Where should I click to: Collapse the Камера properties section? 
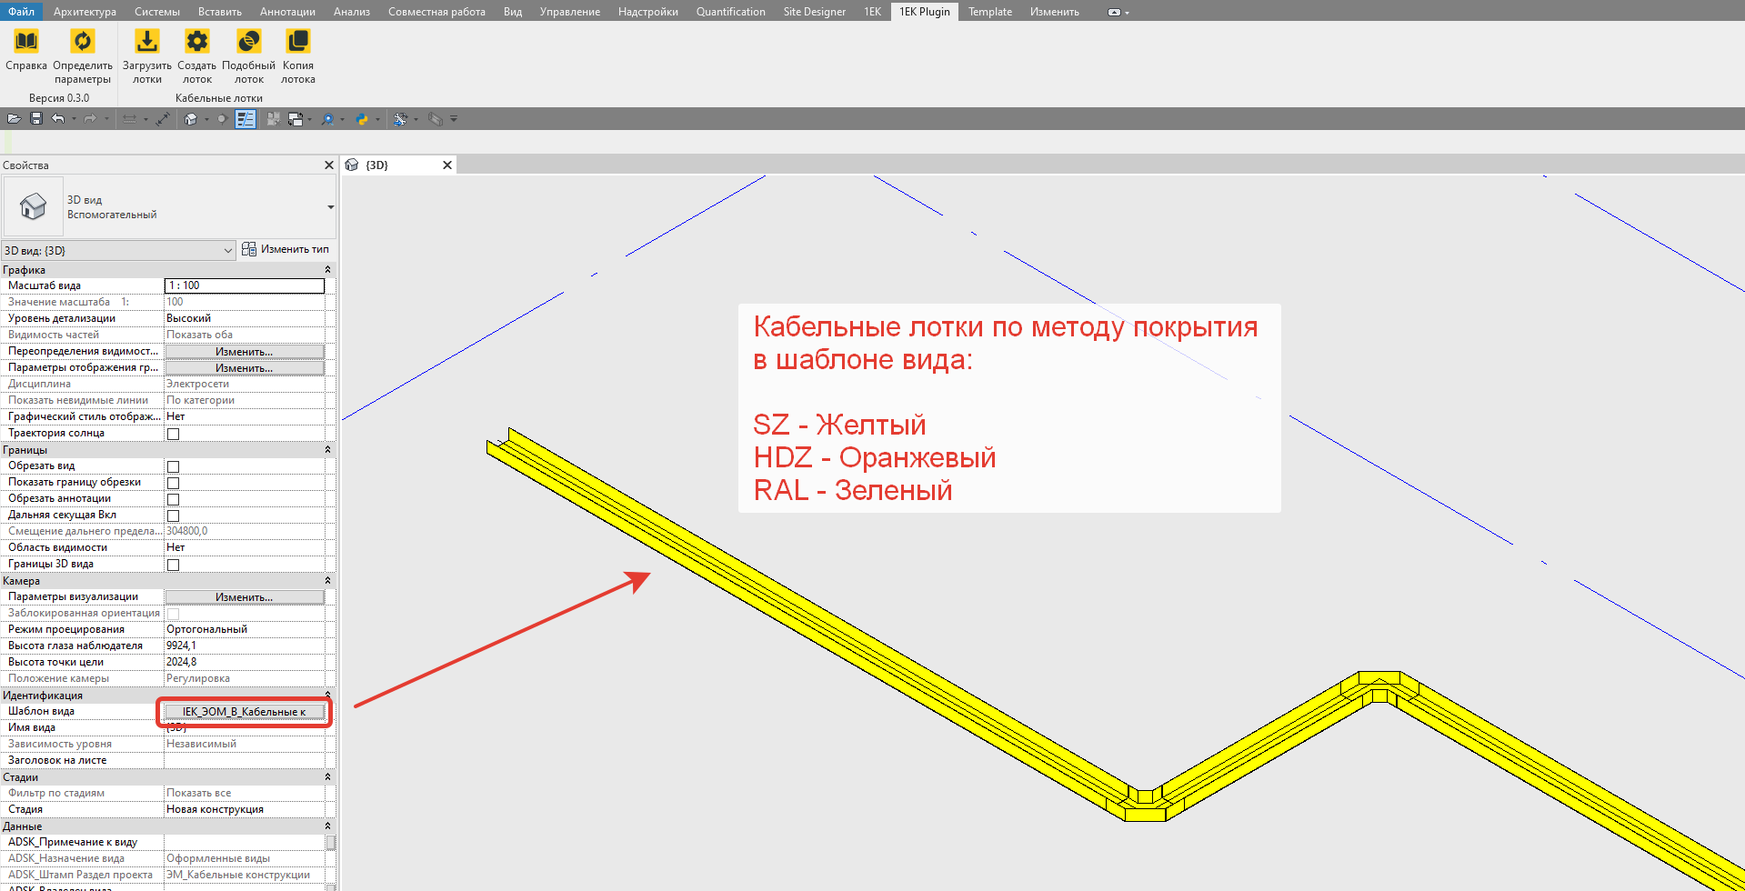(x=328, y=581)
